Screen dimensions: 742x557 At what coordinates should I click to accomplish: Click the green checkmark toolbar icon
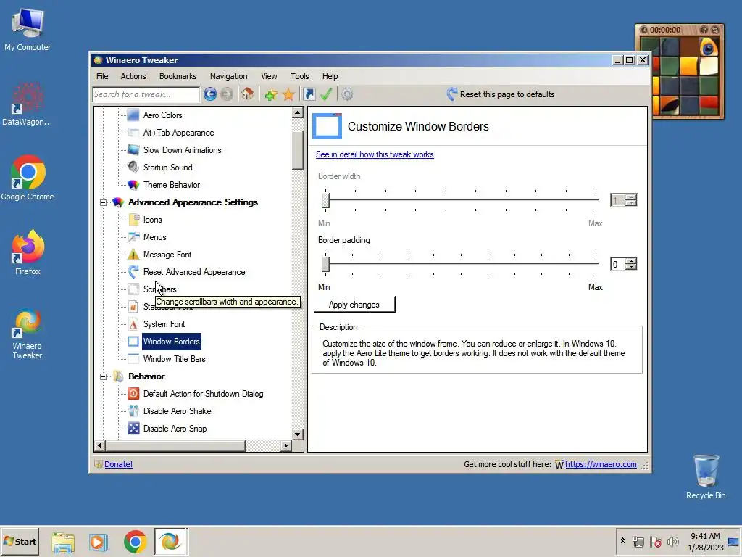pos(326,94)
